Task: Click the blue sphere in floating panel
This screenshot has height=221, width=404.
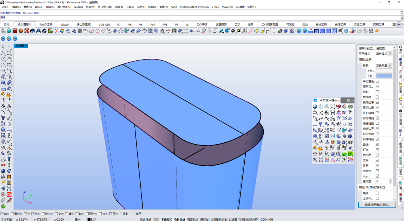Action: 315,106
